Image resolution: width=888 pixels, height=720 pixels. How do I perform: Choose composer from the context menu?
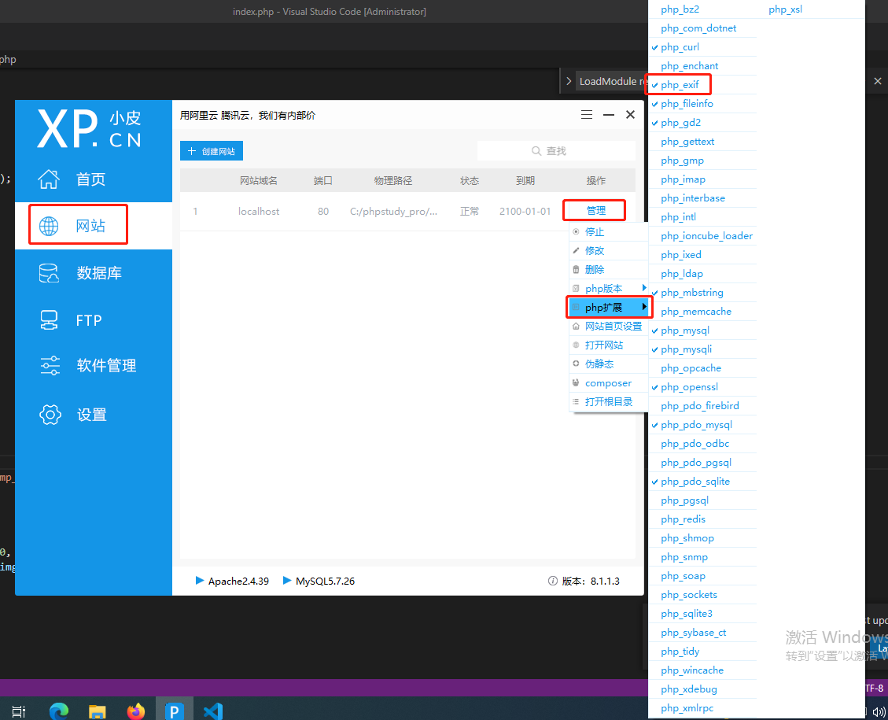(608, 383)
